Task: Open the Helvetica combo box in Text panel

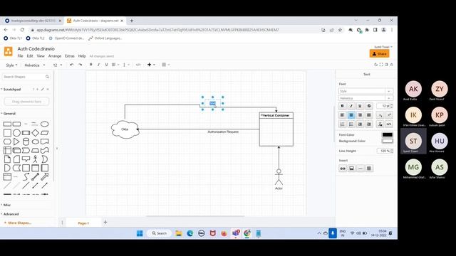Action: coord(366,98)
